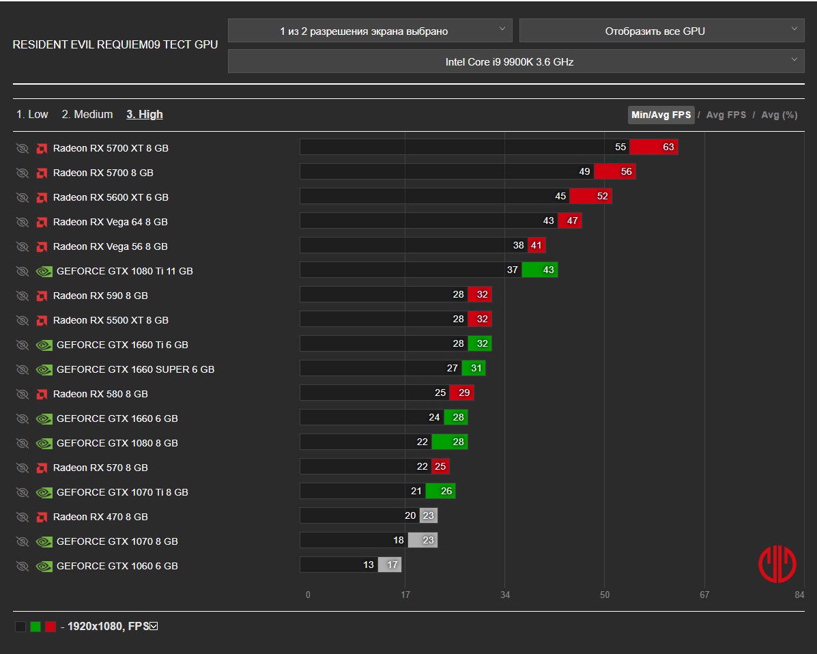Image resolution: width=817 pixels, height=654 pixels.
Task: Click the Radeon RX 5700 XT 8 GB label
Action: point(111,149)
